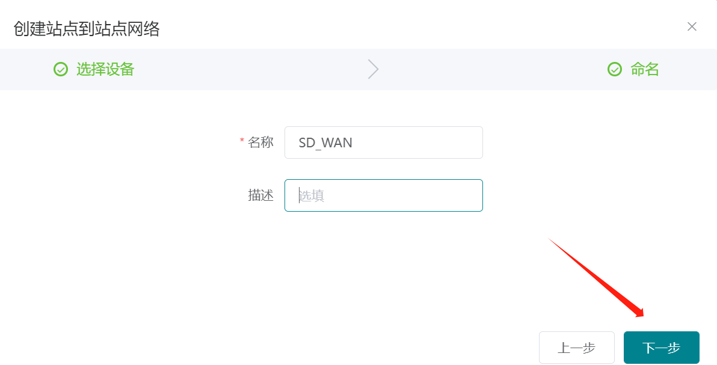This screenshot has height=365, width=717.
Task: Click the dialog title 创建站点到站点网络
Action: tap(87, 28)
